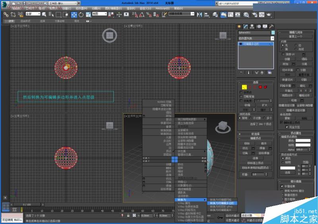Toggle the Angle Snap icon
This screenshot has height=224, width=318.
coord(142,15)
